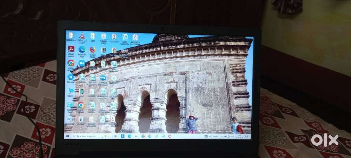This screenshot has height=158, width=351.
Task: Open the PDF file icon in top row
Action: coord(135,37)
